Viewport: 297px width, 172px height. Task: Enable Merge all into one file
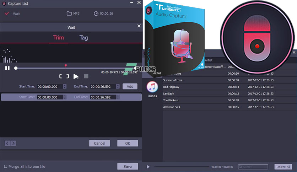coord(6,166)
